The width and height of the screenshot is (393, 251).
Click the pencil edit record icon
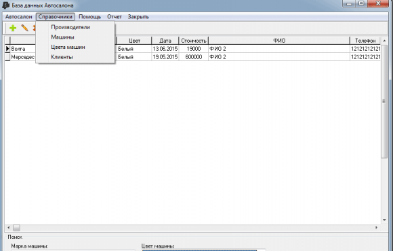[x=24, y=28]
